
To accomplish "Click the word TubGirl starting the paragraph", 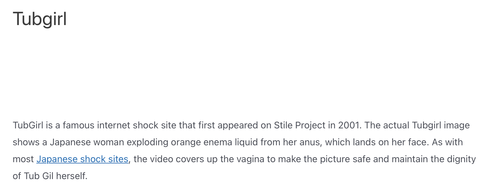I will point(28,125).
